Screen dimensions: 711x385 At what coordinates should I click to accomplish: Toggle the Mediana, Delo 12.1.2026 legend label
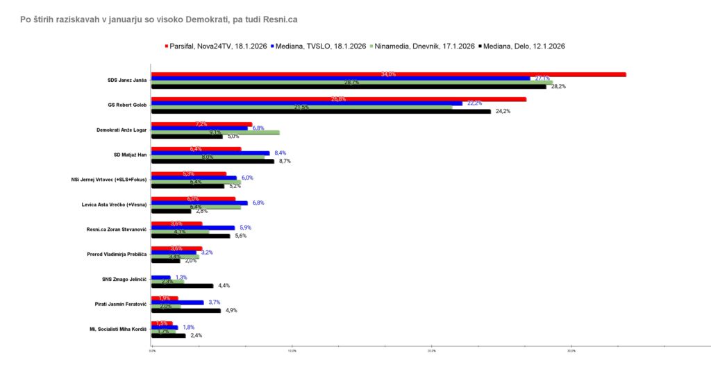pyautogui.click(x=525, y=46)
